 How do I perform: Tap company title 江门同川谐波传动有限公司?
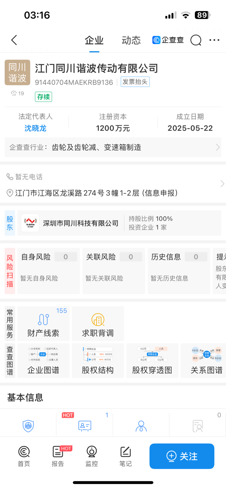click(x=97, y=68)
